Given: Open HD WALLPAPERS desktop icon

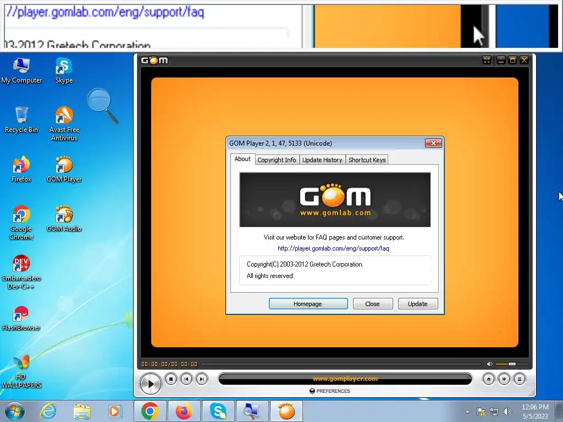Looking at the screenshot, I should (21, 371).
